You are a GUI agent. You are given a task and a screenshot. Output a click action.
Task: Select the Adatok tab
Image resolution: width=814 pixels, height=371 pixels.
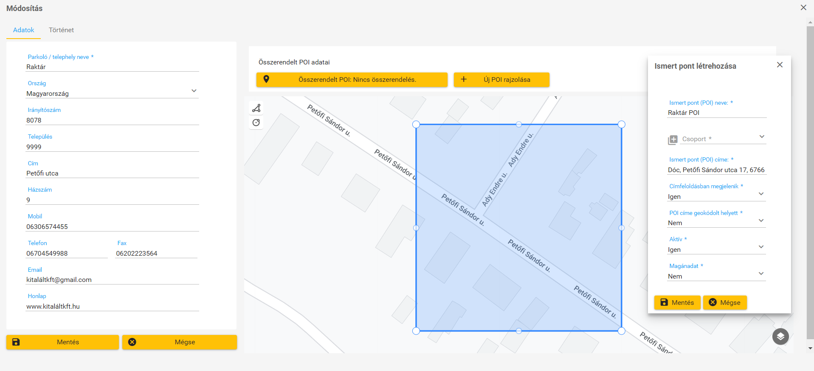tap(23, 30)
